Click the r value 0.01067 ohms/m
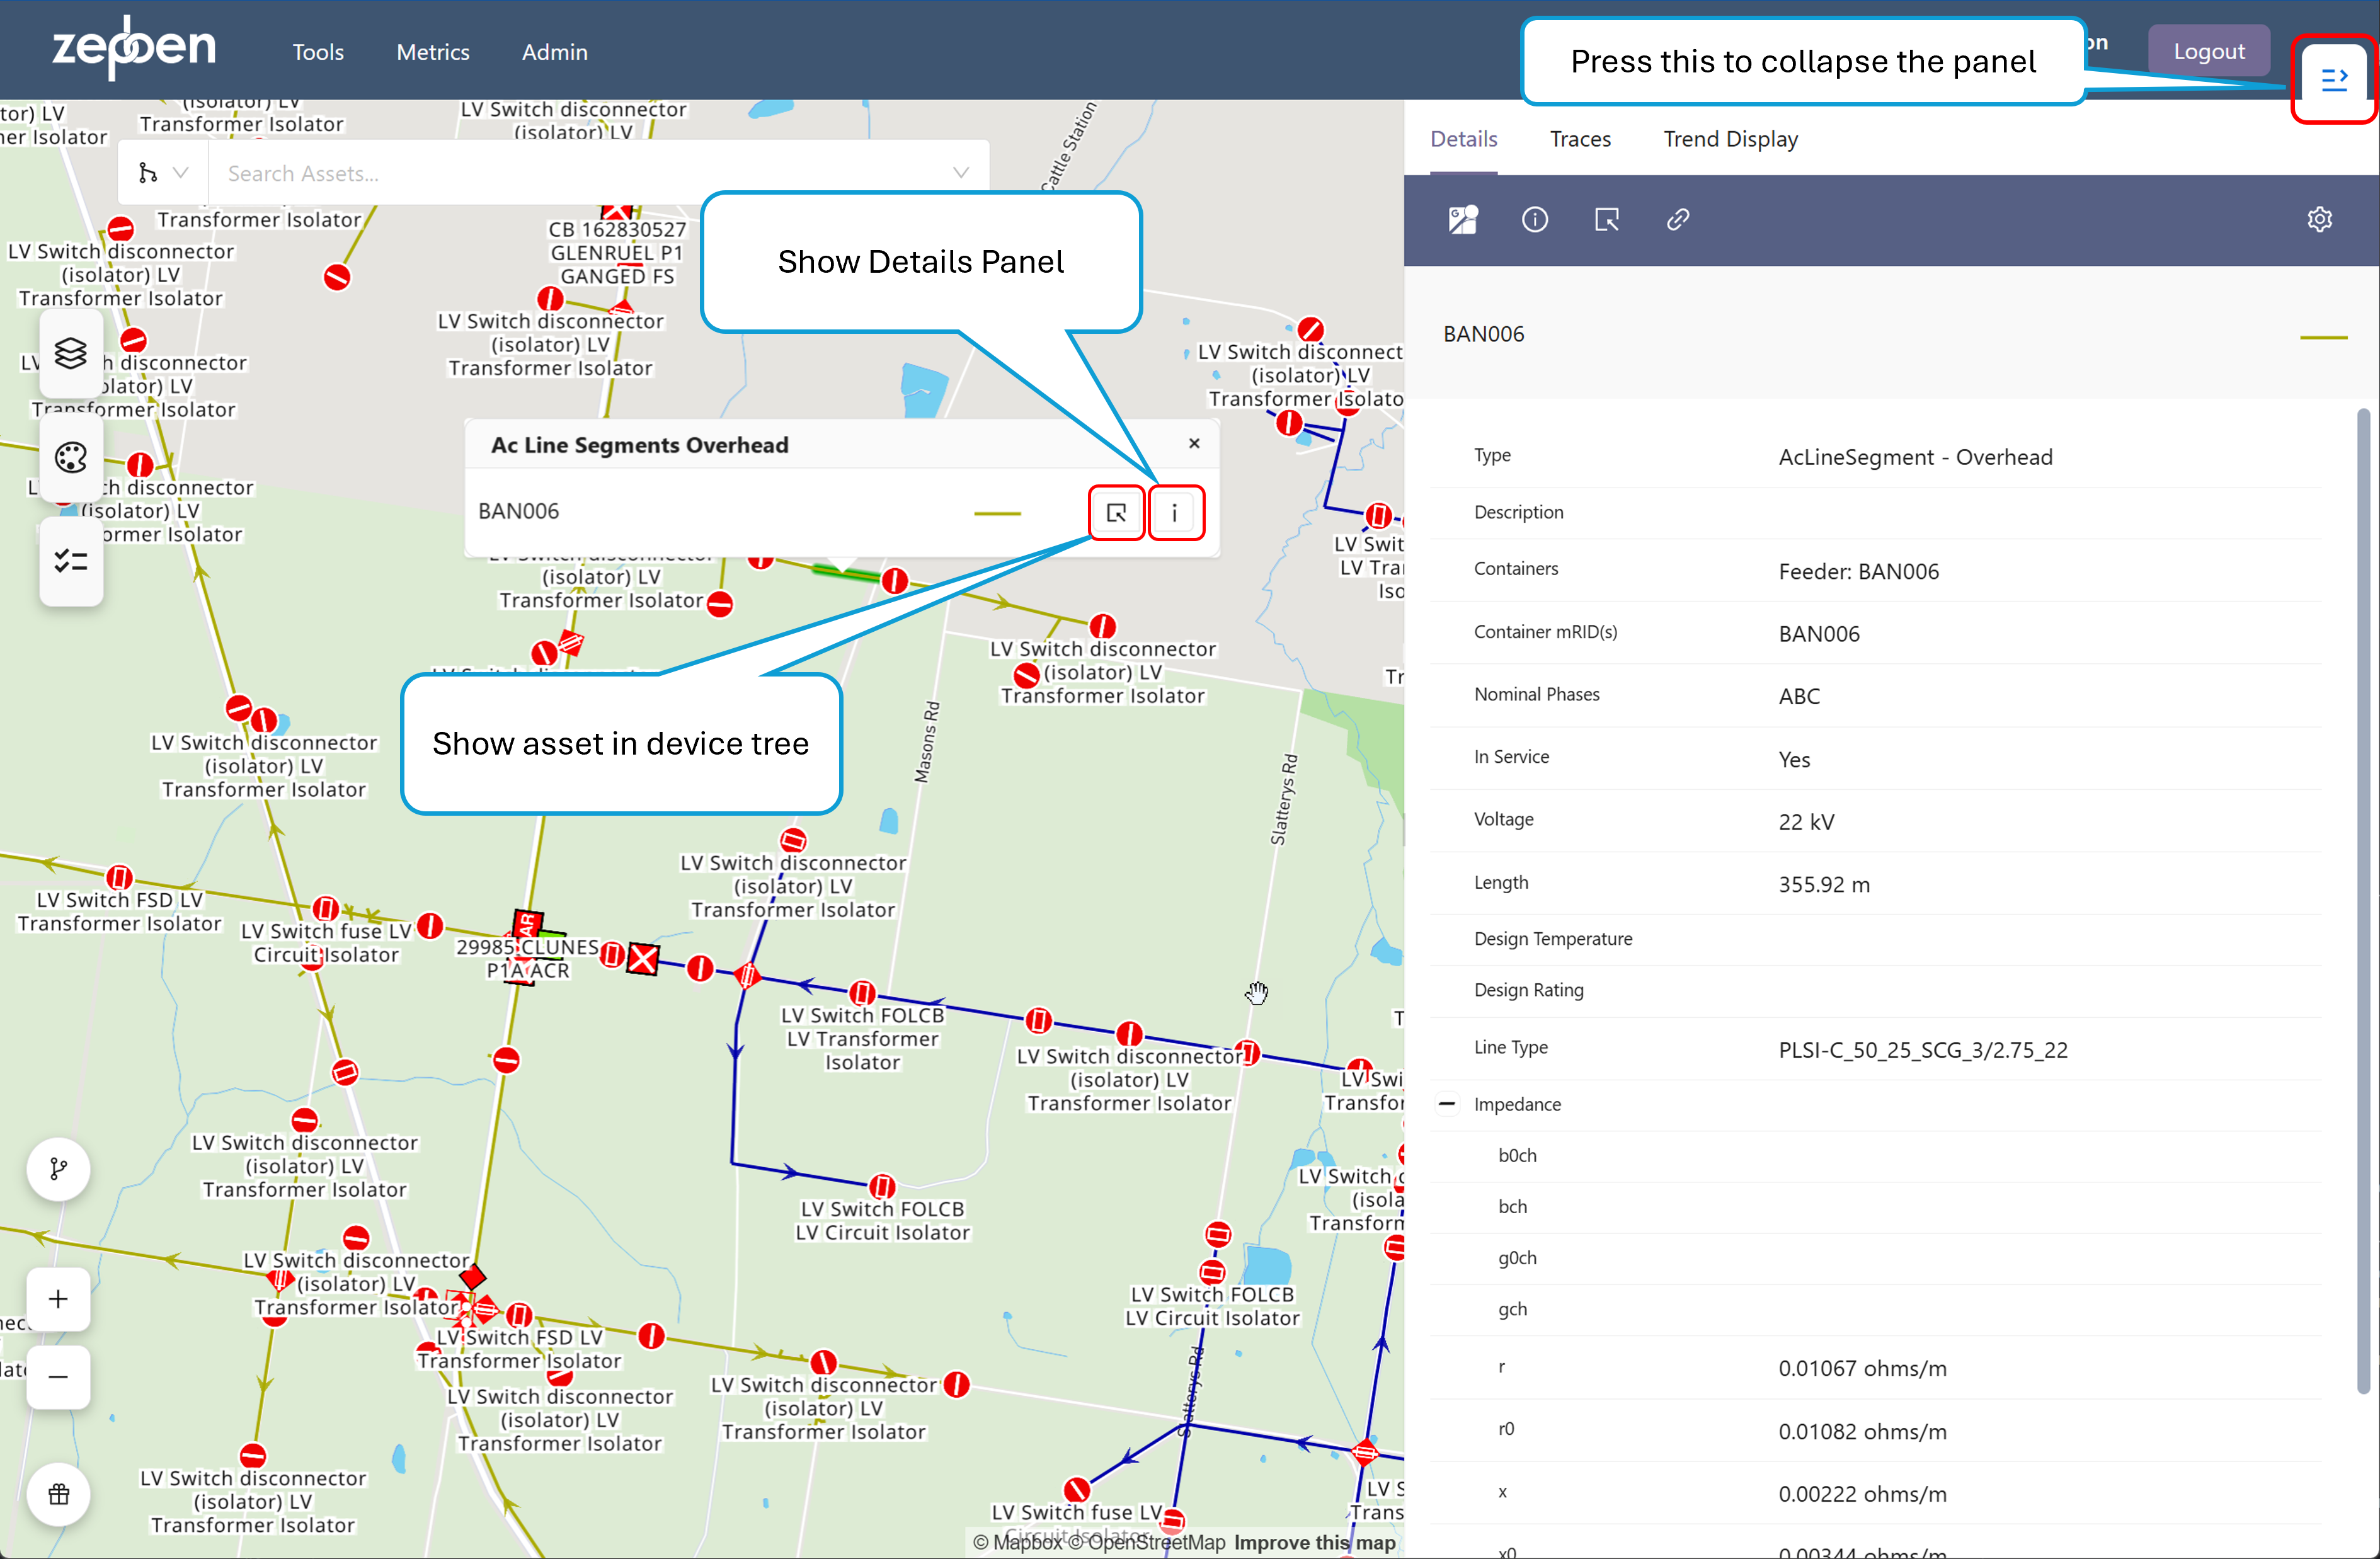 [1862, 1368]
